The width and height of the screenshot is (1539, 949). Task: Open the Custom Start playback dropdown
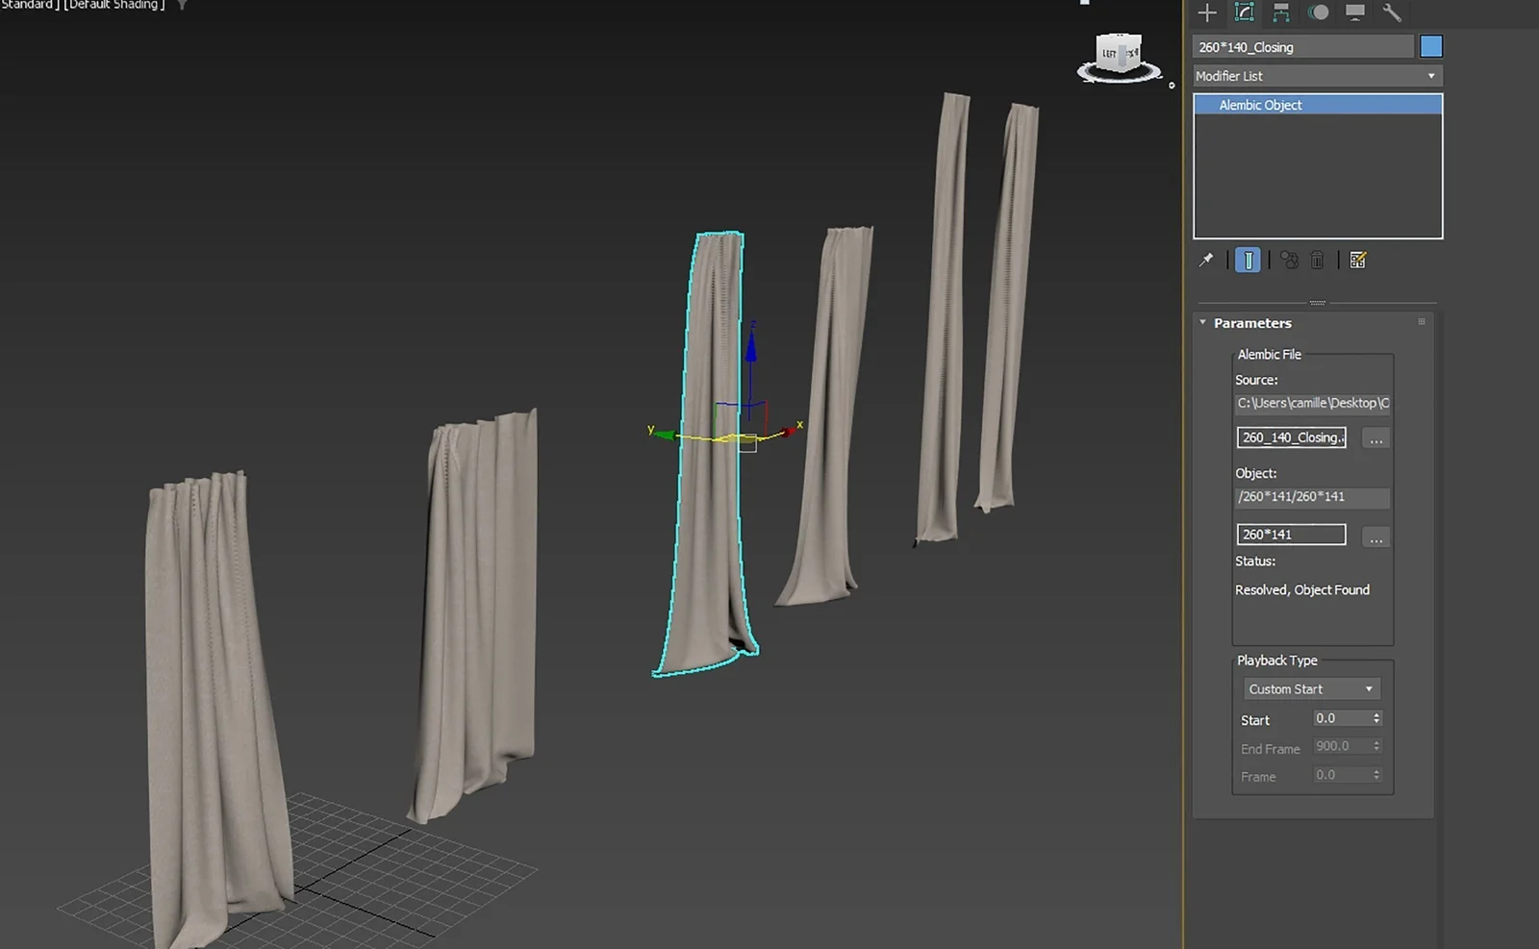click(x=1310, y=688)
